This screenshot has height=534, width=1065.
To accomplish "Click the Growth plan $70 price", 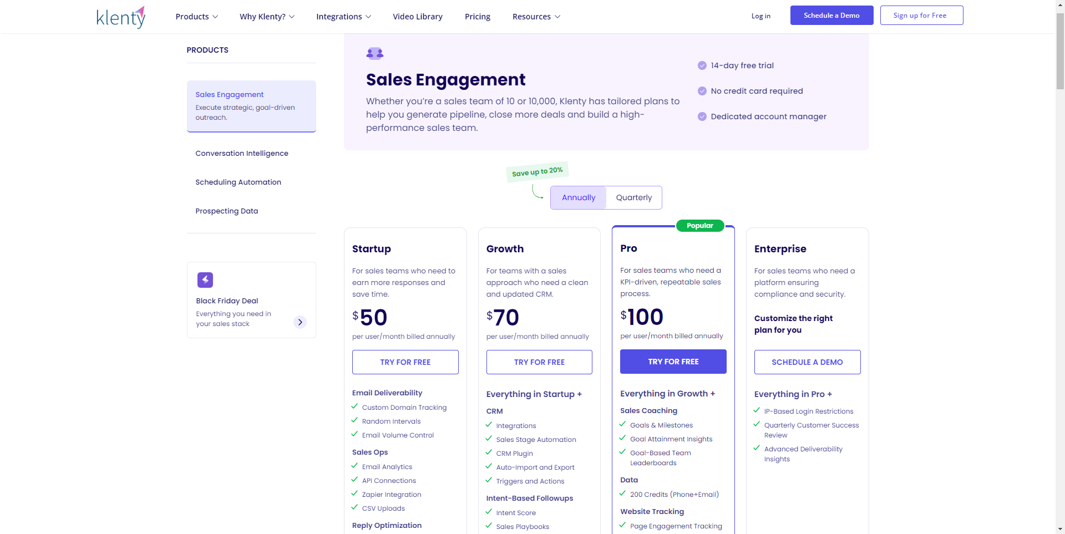I will pos(503,317).
